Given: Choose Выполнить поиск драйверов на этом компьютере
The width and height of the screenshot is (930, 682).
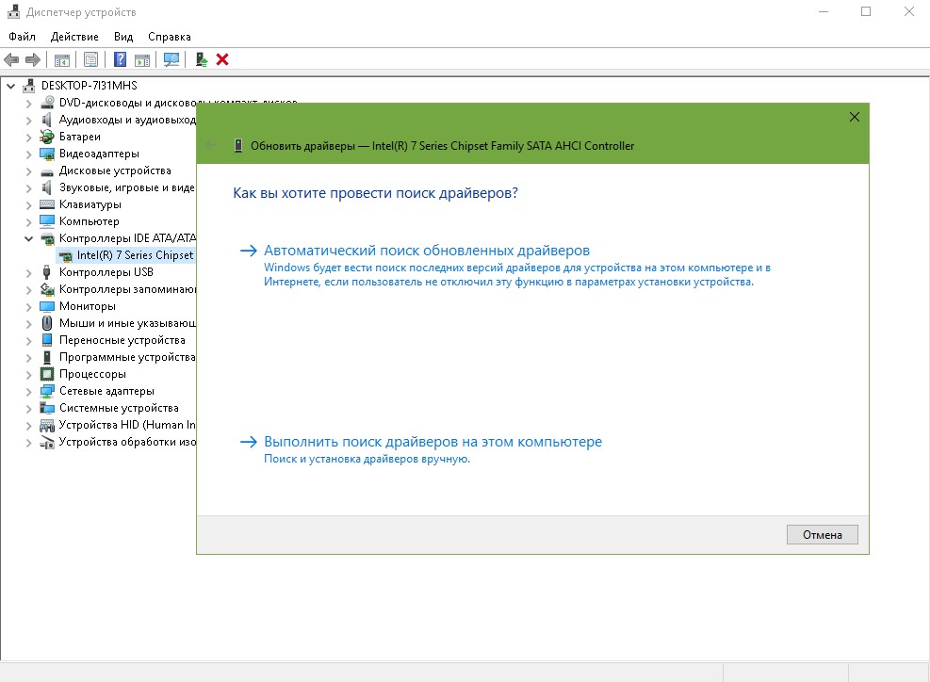Looking at the screenshot, I should coord(432,442).
